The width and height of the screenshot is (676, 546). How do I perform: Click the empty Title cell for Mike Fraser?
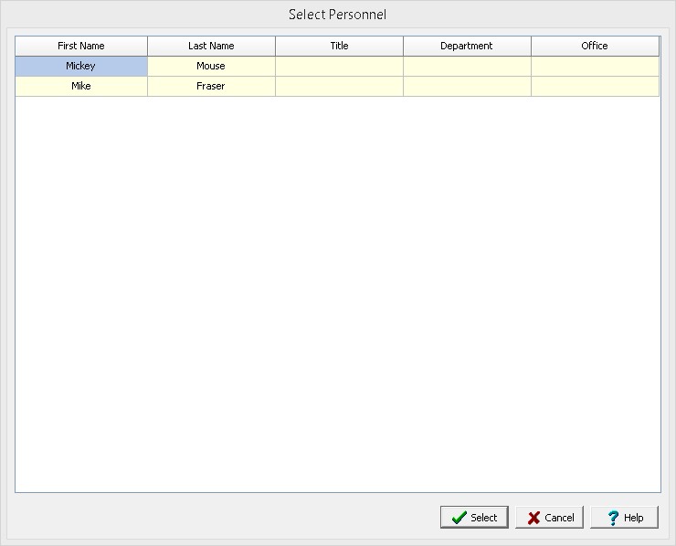[x=339, y=86]
